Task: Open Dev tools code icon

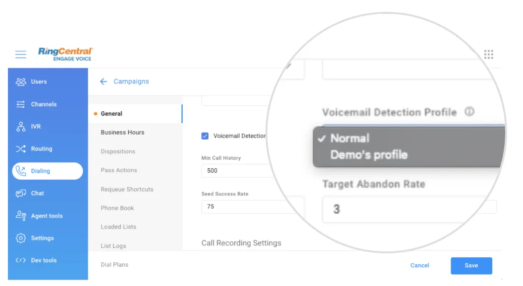Action: point(21,260)
